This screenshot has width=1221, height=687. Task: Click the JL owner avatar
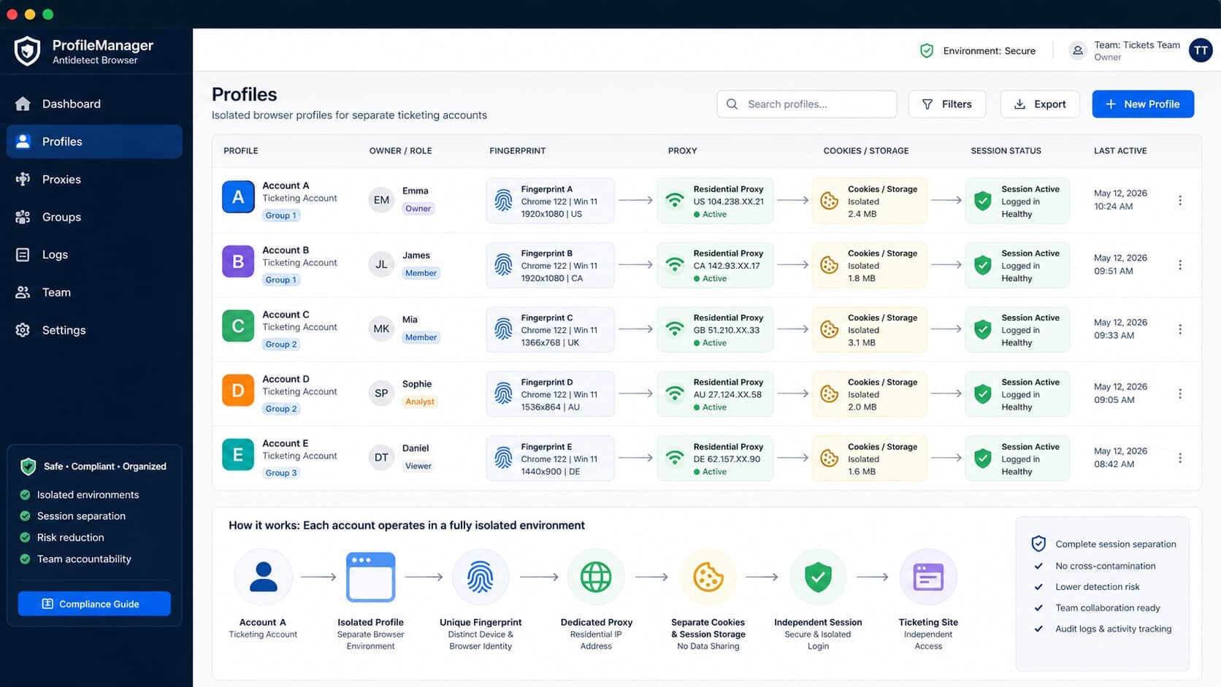381,264
